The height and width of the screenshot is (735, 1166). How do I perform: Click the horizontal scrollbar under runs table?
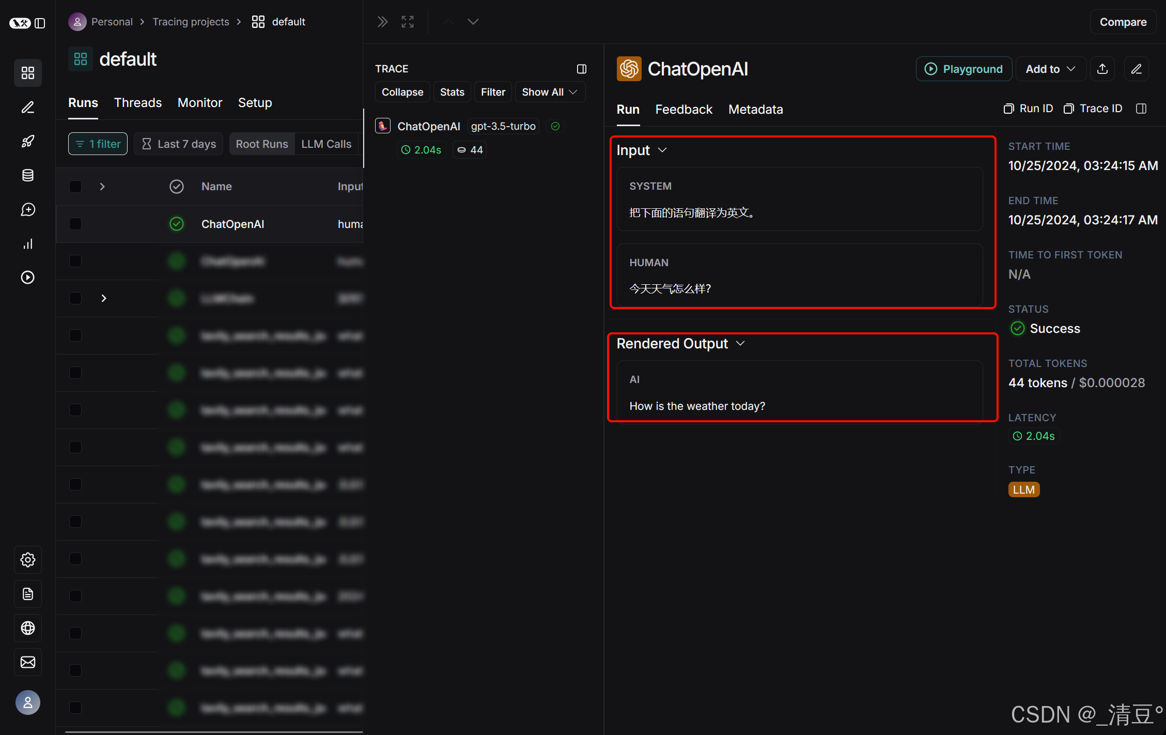pos(214,732)
